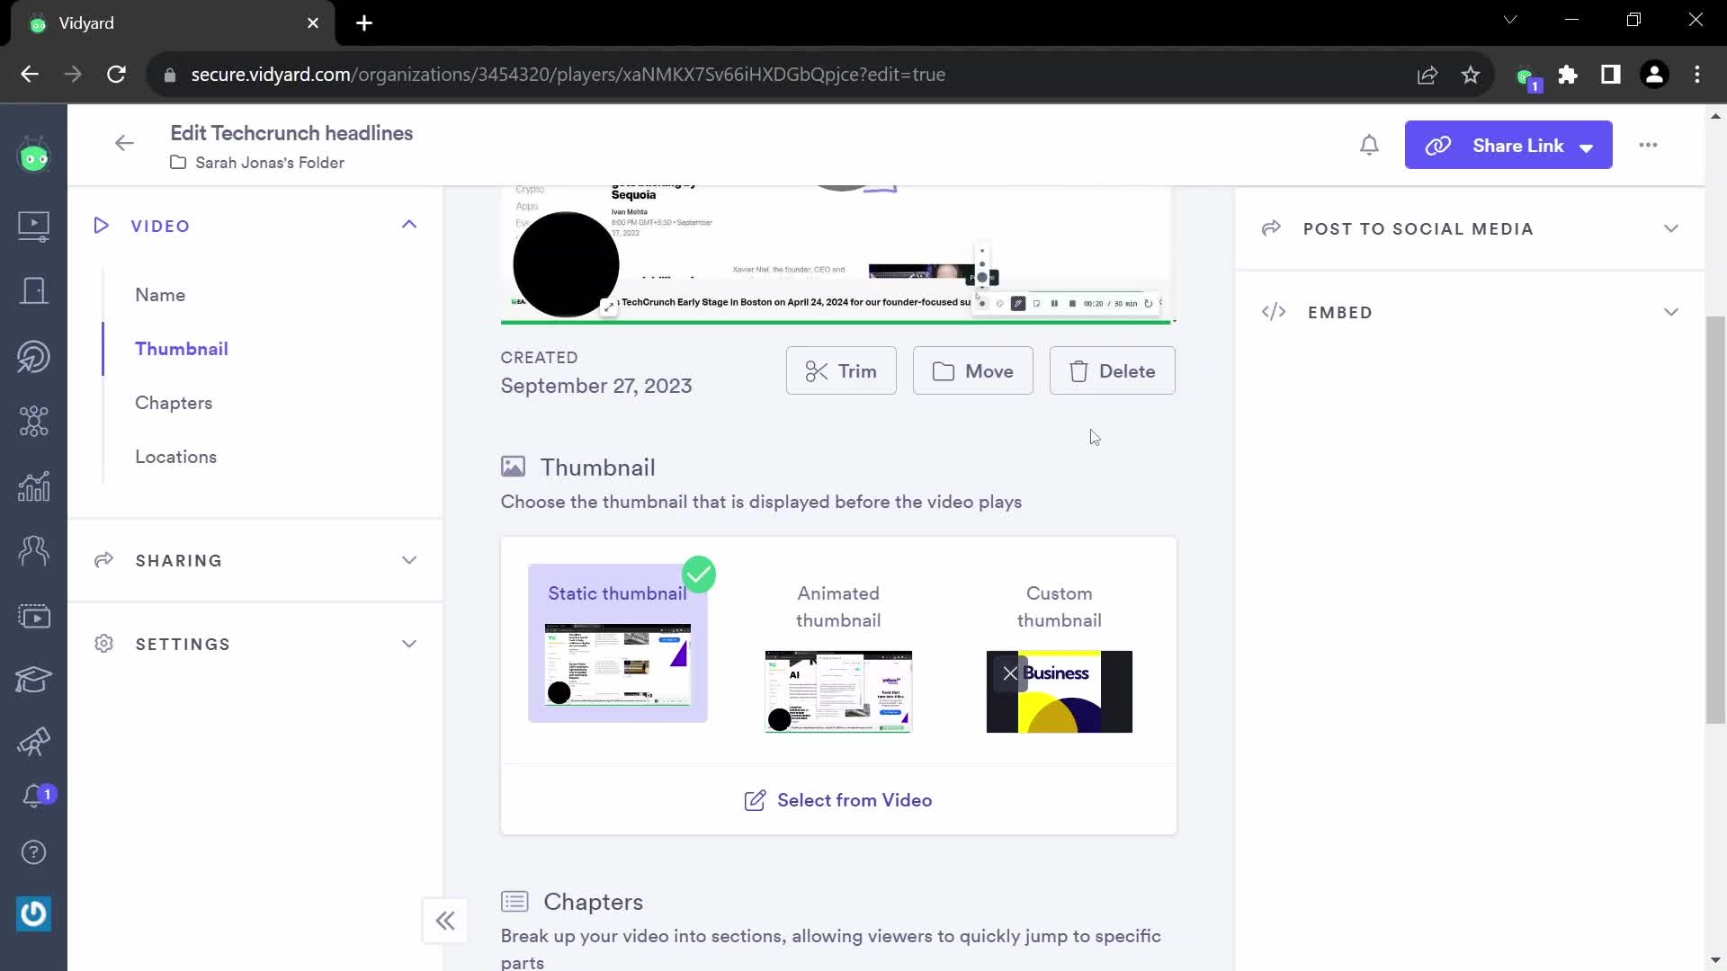Image resolution: width=1727 pixels, height=971 pixels.
Task: Open the three-dot more options menu
Action: click(x=1648, y=145)
